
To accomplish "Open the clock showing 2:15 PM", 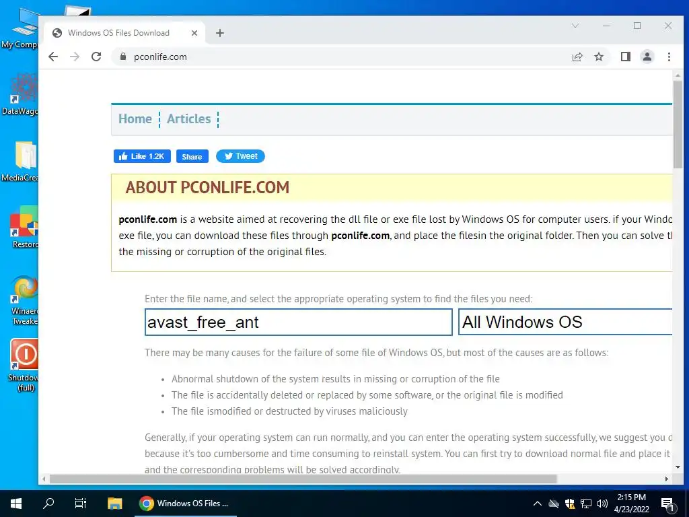I will tap(631, 504).
